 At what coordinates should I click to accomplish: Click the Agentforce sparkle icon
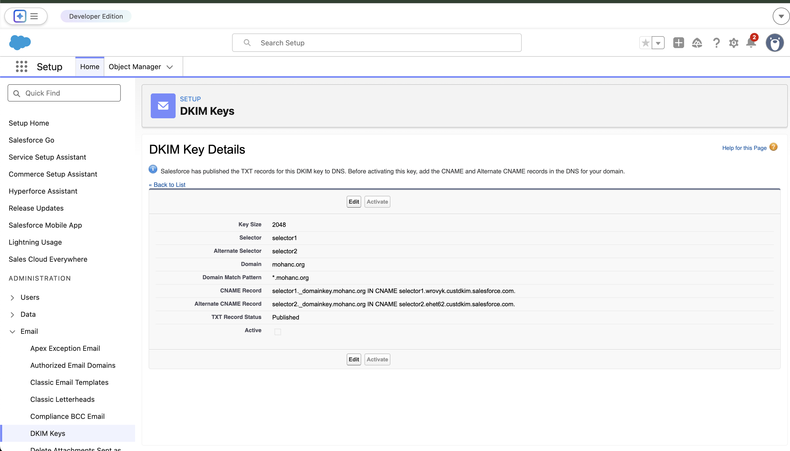click(20, 16)
